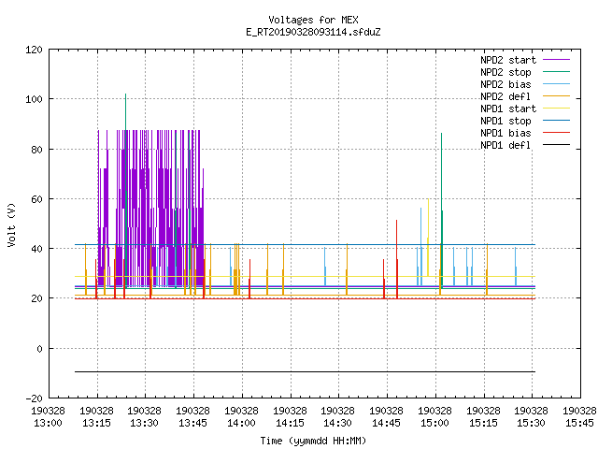Click the yellow NPD1 start legend line sample
The image size is (598, 449).
pyautogui.click(x=556, y=109)
